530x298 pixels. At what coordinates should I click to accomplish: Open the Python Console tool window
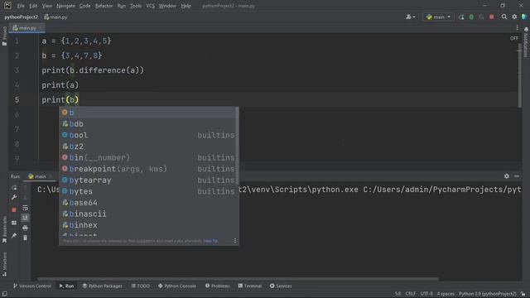(x=176, y=286)
